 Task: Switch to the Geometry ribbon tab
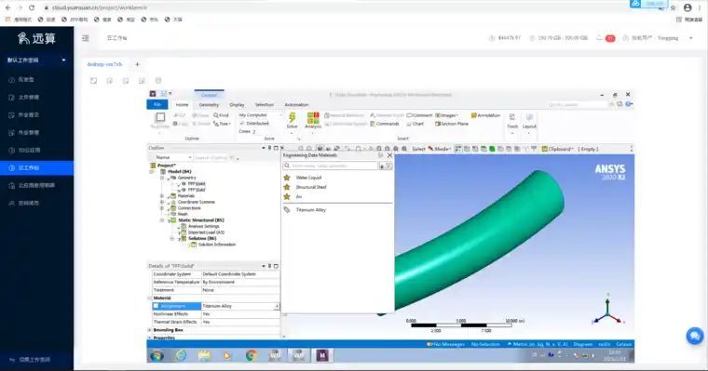pyautogui.click(x=209, y=104)
